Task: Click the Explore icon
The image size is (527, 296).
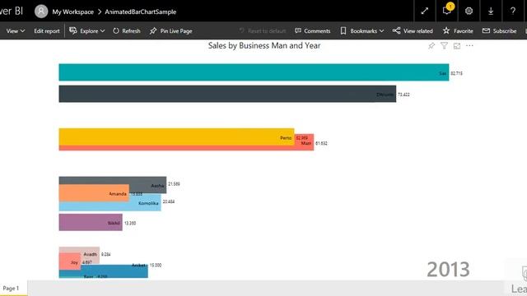Action: pyautogui.click(x=73, y=30)
